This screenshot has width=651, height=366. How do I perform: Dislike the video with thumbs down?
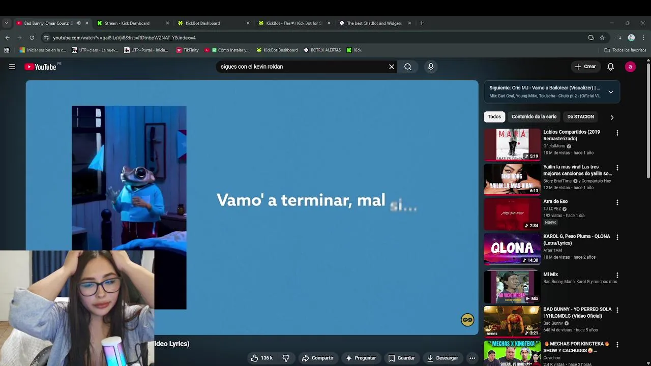click(x=286, y=358)
